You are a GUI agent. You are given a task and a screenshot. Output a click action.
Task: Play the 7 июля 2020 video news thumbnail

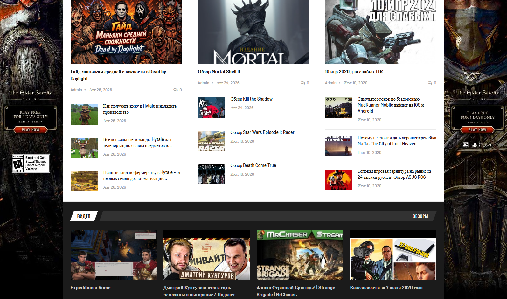[x=393, y=255]
